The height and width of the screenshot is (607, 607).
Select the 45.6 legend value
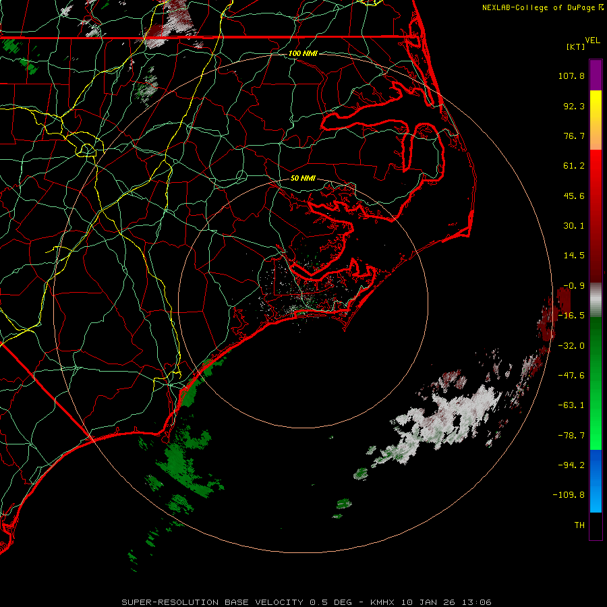[574, 196]
